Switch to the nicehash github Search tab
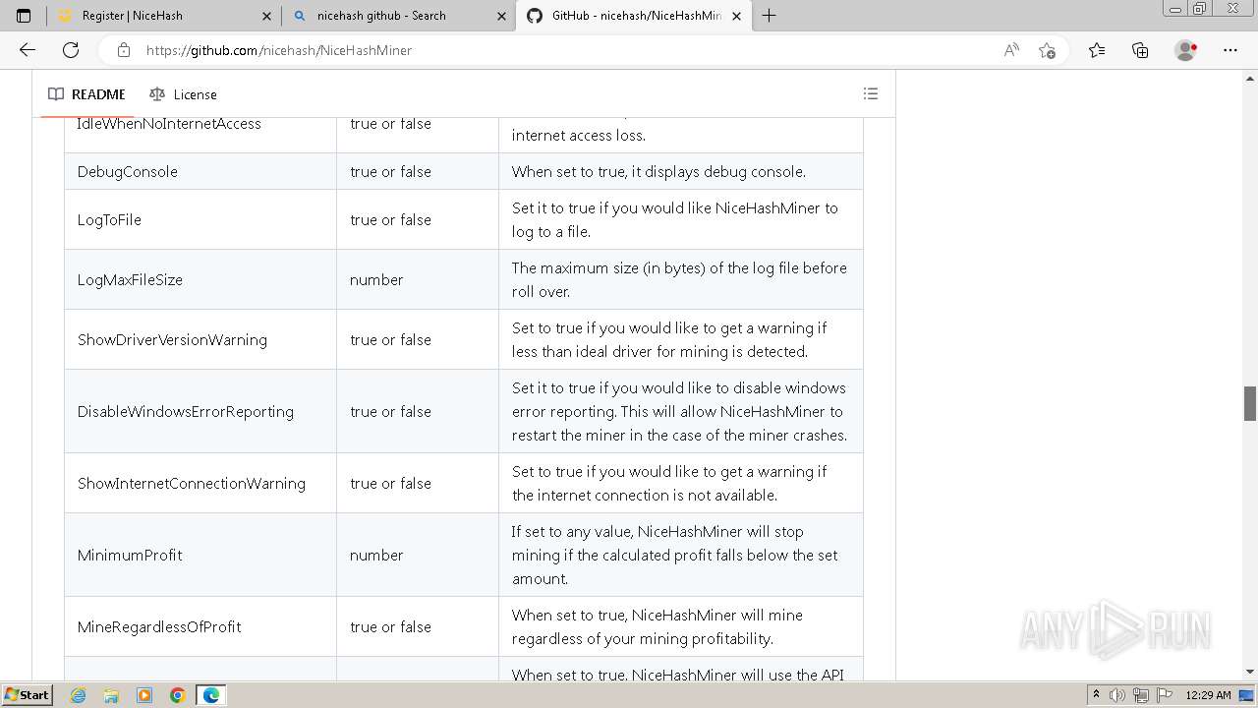Screen dimensions: 1258x708 (x=398, y=16)
